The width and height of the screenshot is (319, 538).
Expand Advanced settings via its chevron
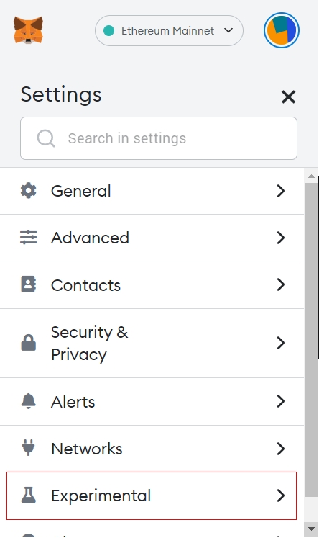click(x=281, y=238)
